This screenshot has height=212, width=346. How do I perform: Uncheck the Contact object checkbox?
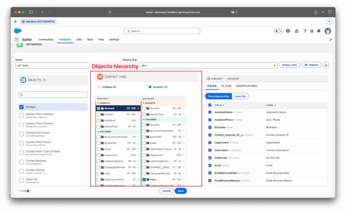[21, 107]
